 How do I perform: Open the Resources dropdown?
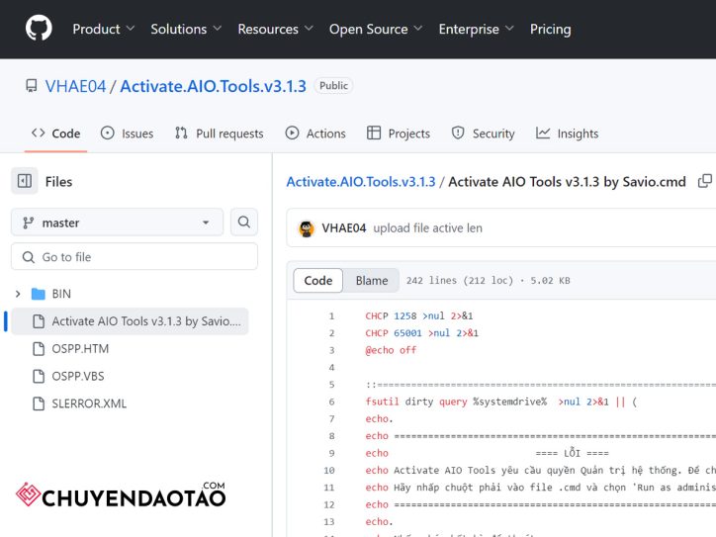click(275, 30)
